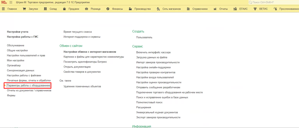Open the hamburger service menu in the title bar
299x128 pixels.
[11, 2]
